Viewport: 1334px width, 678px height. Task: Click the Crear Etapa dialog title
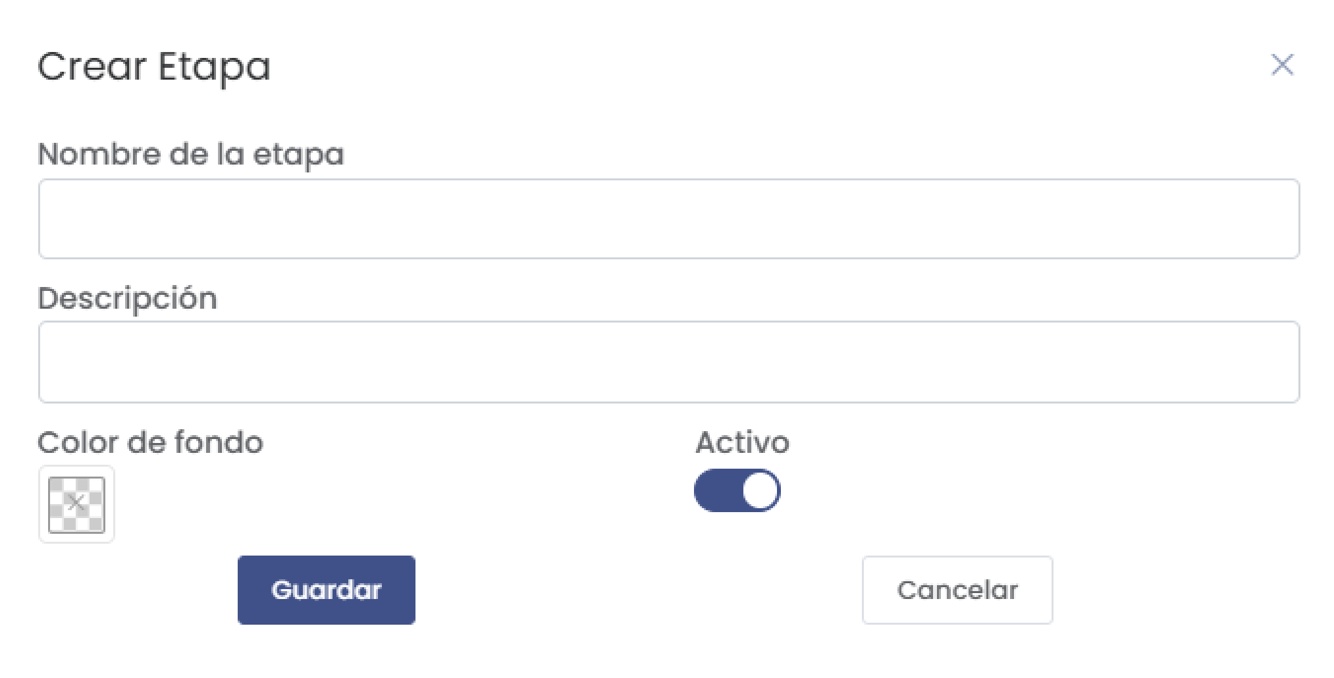[x=155, y=65]
